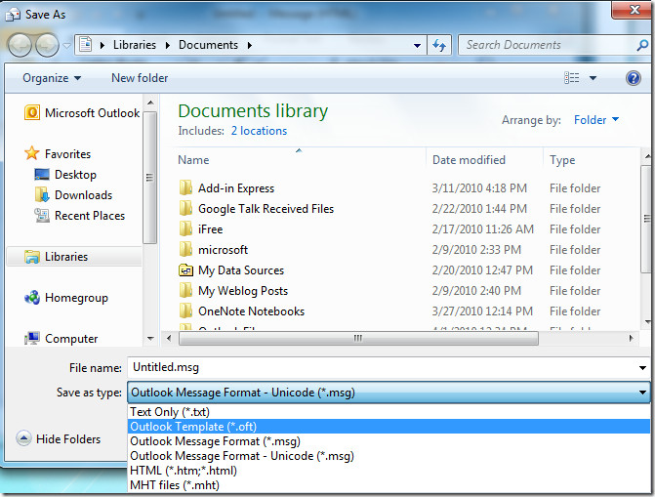Click the file list scroll left arrow
Screen dimensions: 655x497
click(x=169, y=338)
